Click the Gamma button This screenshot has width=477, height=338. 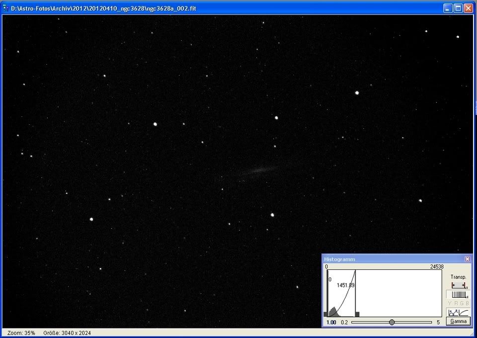(458, 321)
